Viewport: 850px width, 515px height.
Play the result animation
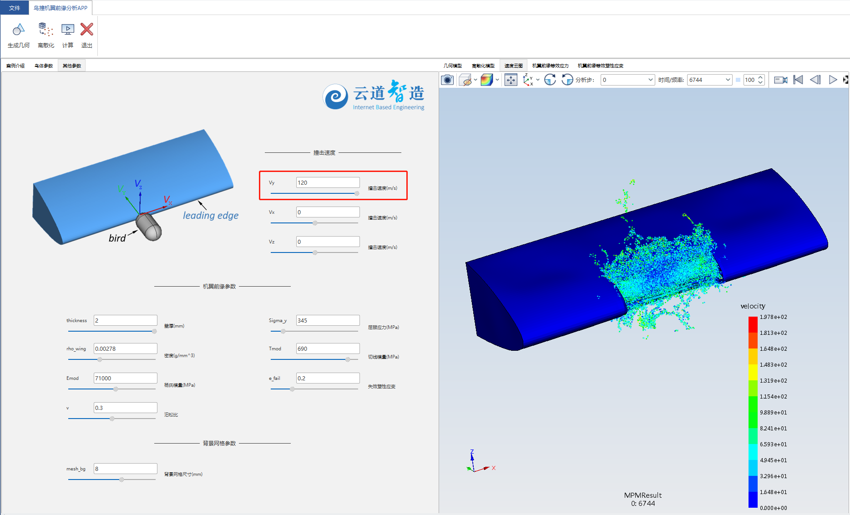click(833, 80)
